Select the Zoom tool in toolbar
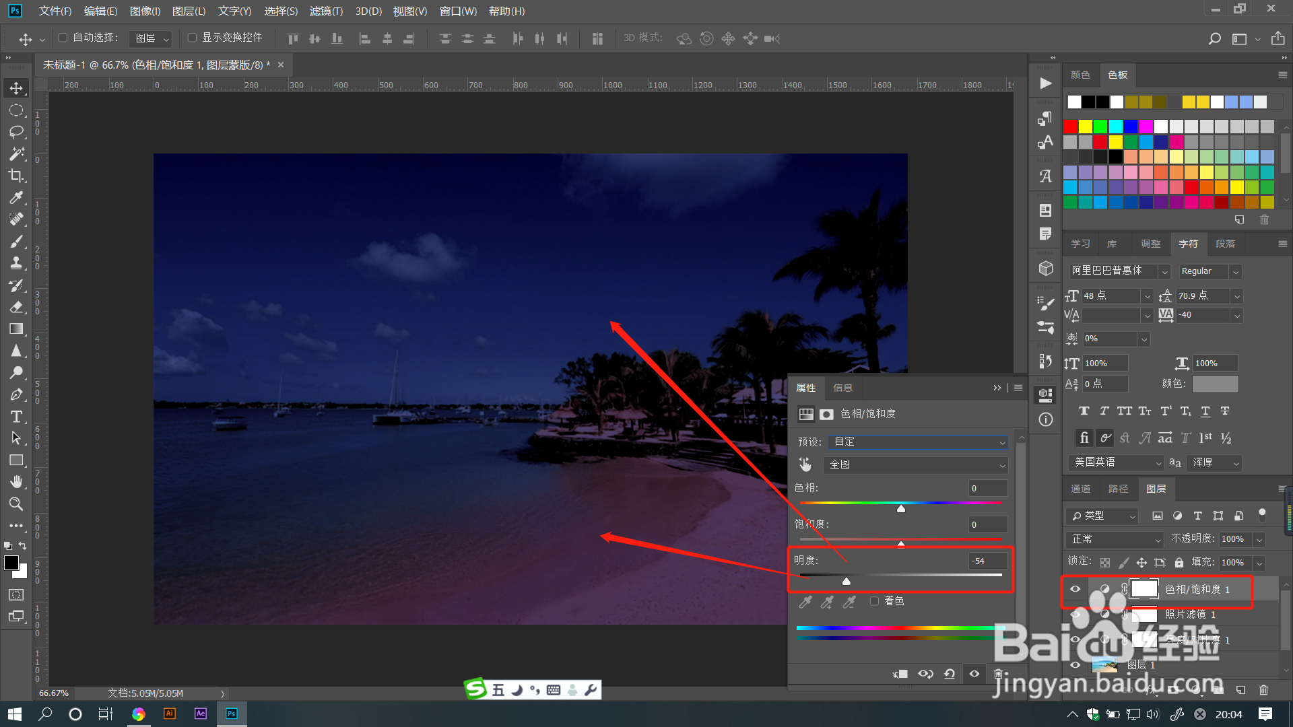 (16, 504)
